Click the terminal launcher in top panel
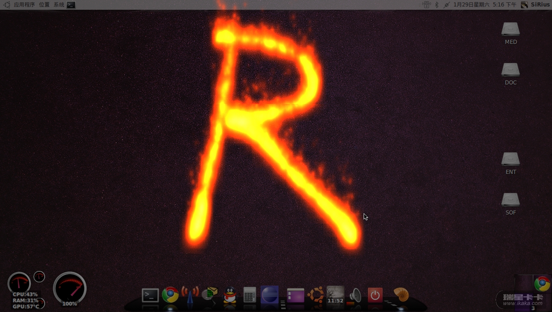The width and height of the screenshot is (552, 312). click(71, 5)
